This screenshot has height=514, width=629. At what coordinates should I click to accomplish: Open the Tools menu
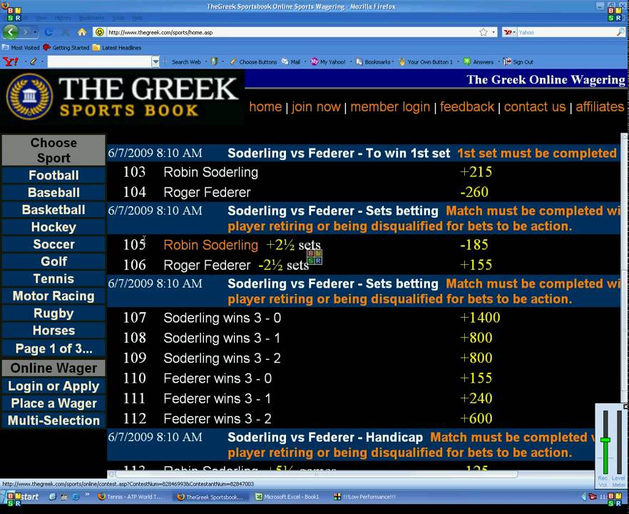118,18
